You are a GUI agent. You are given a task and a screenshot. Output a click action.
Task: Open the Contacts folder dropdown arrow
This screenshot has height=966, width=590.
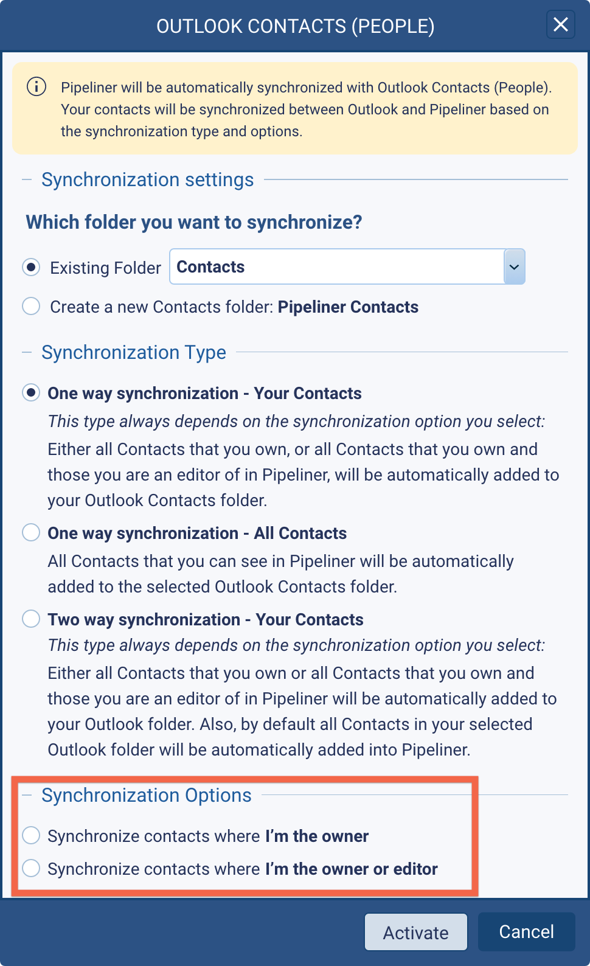pos(514,267)
